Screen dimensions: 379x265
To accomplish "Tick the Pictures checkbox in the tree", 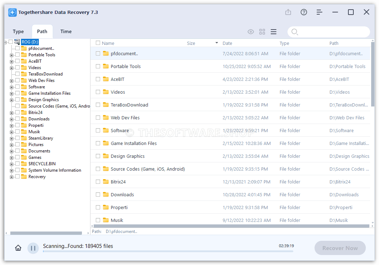I will tap(17, 144).
